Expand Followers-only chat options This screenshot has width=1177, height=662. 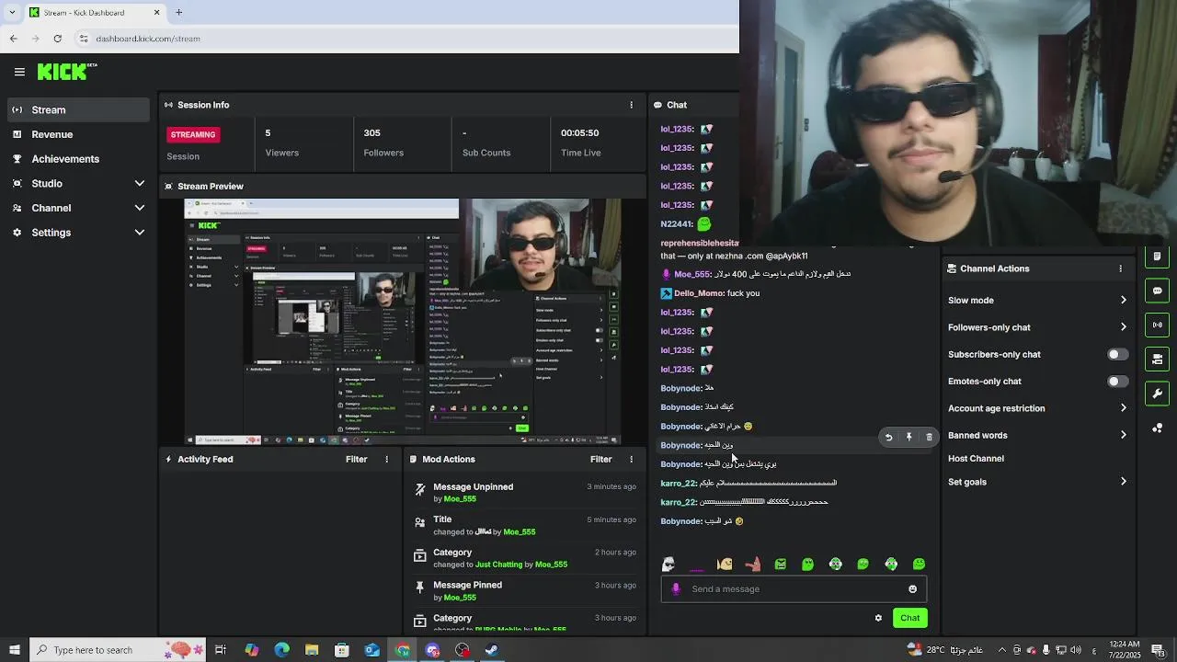click(1123, 326)
